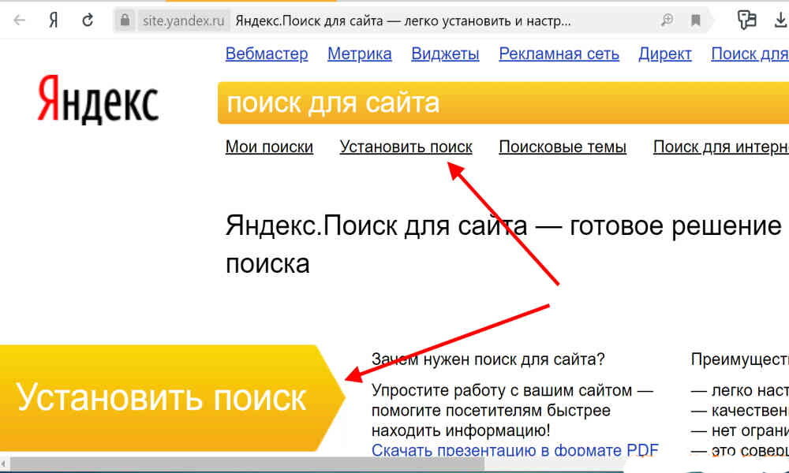Open the Поиск для интернет menu item
Viewport: 789px width, 473px height.
[x=720, y=147]
